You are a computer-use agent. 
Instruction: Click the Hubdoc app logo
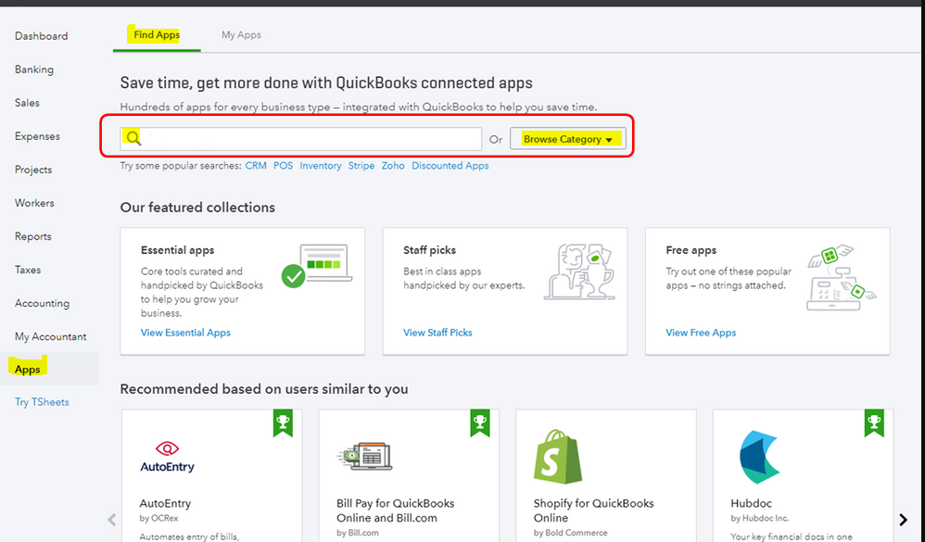point(759,458)
